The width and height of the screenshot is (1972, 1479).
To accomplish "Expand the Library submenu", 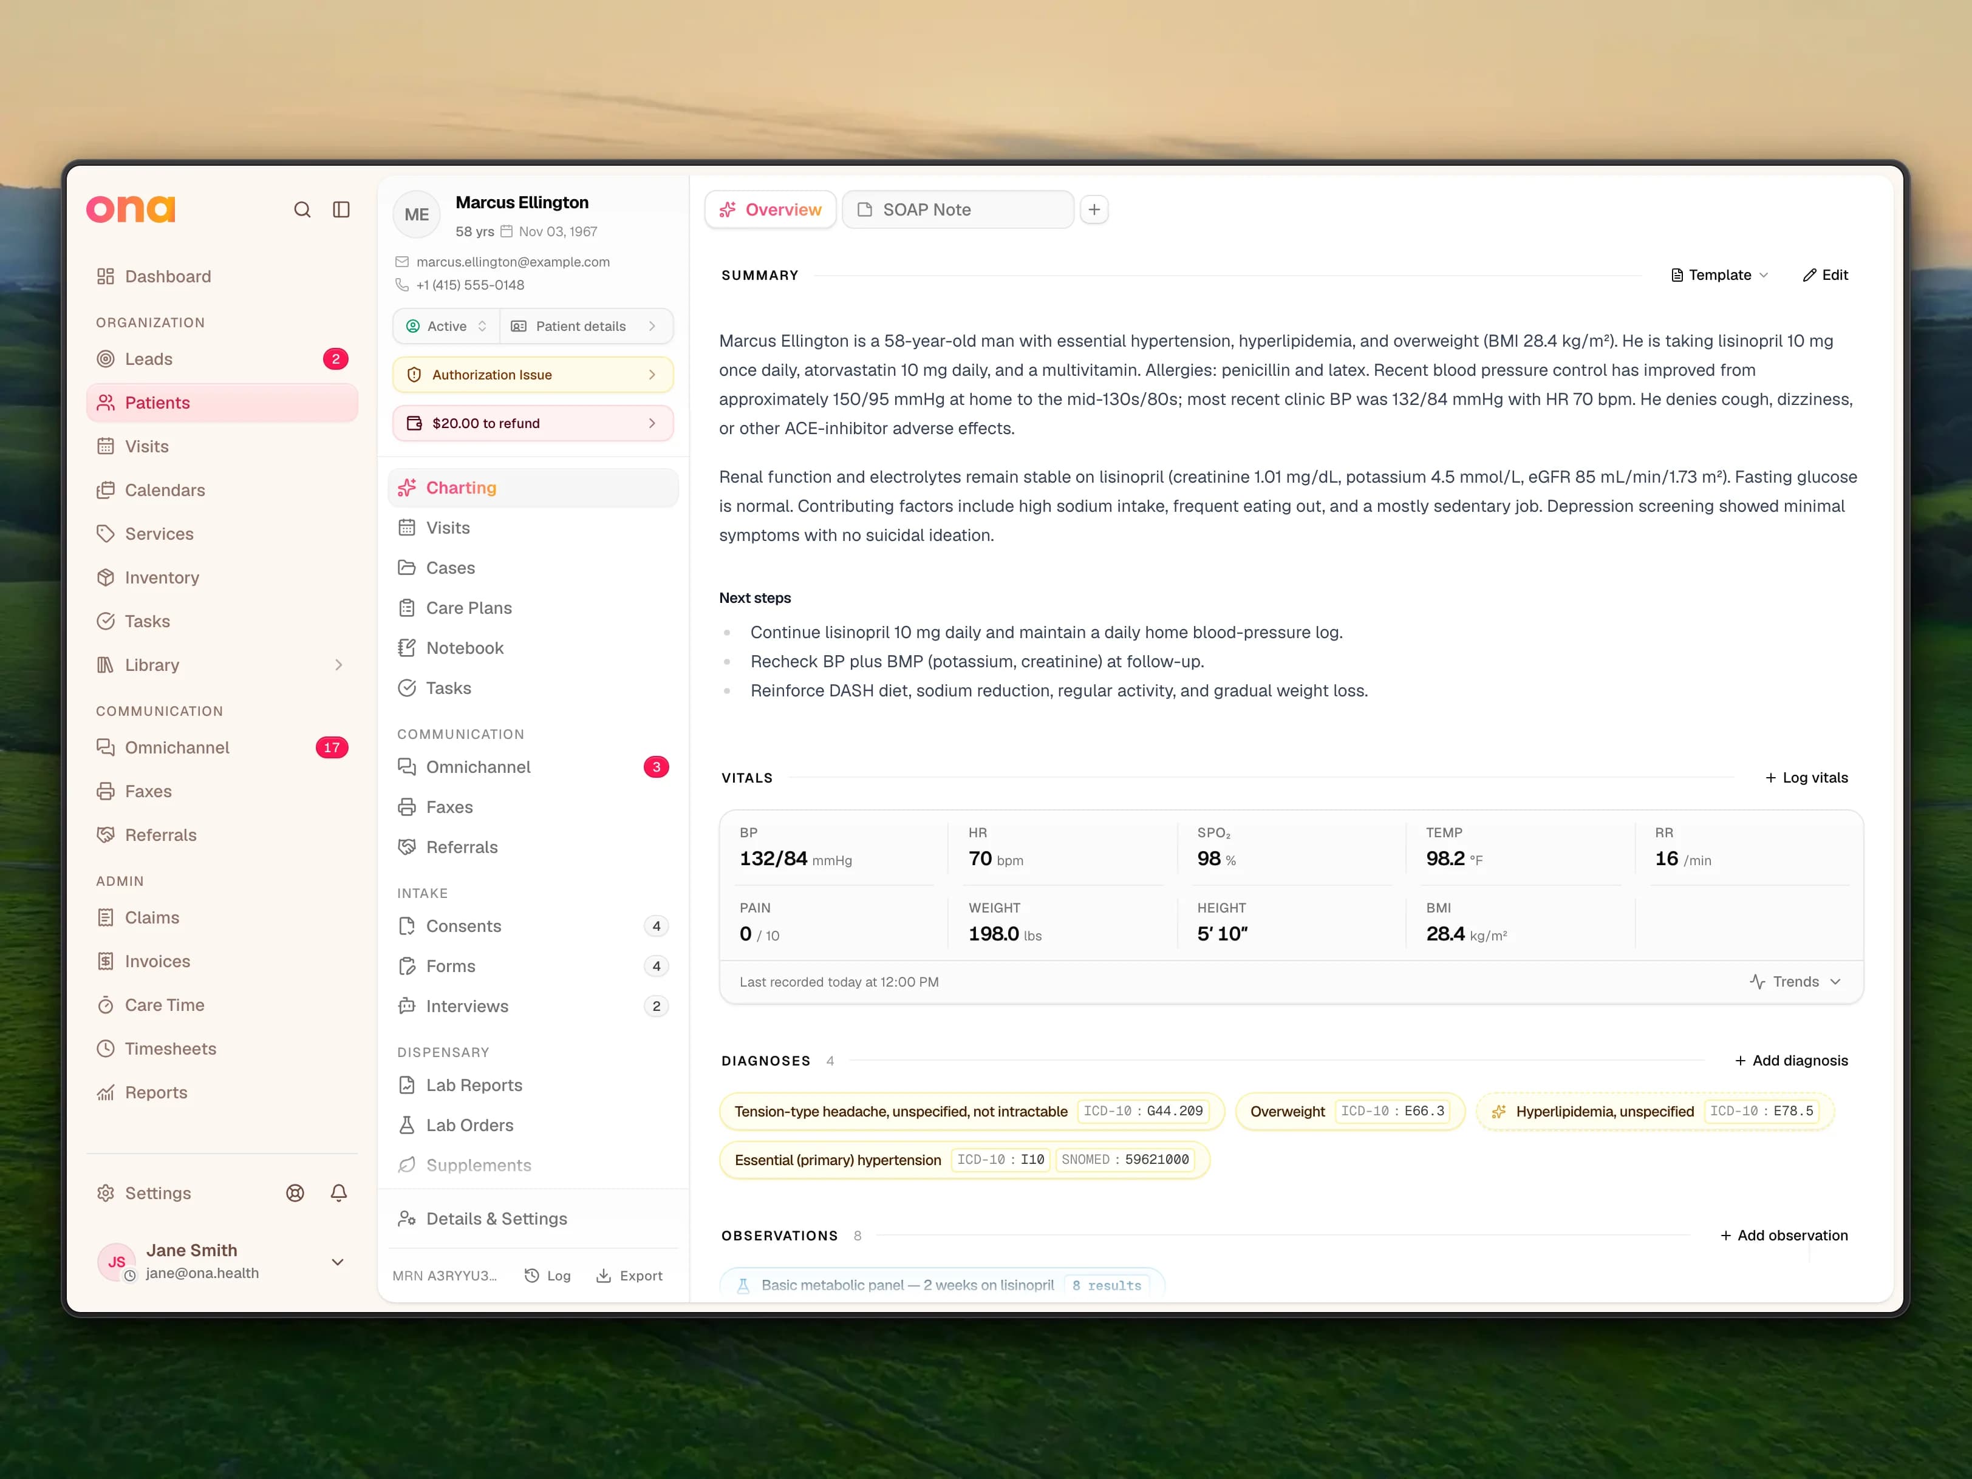I will point(339,665).
